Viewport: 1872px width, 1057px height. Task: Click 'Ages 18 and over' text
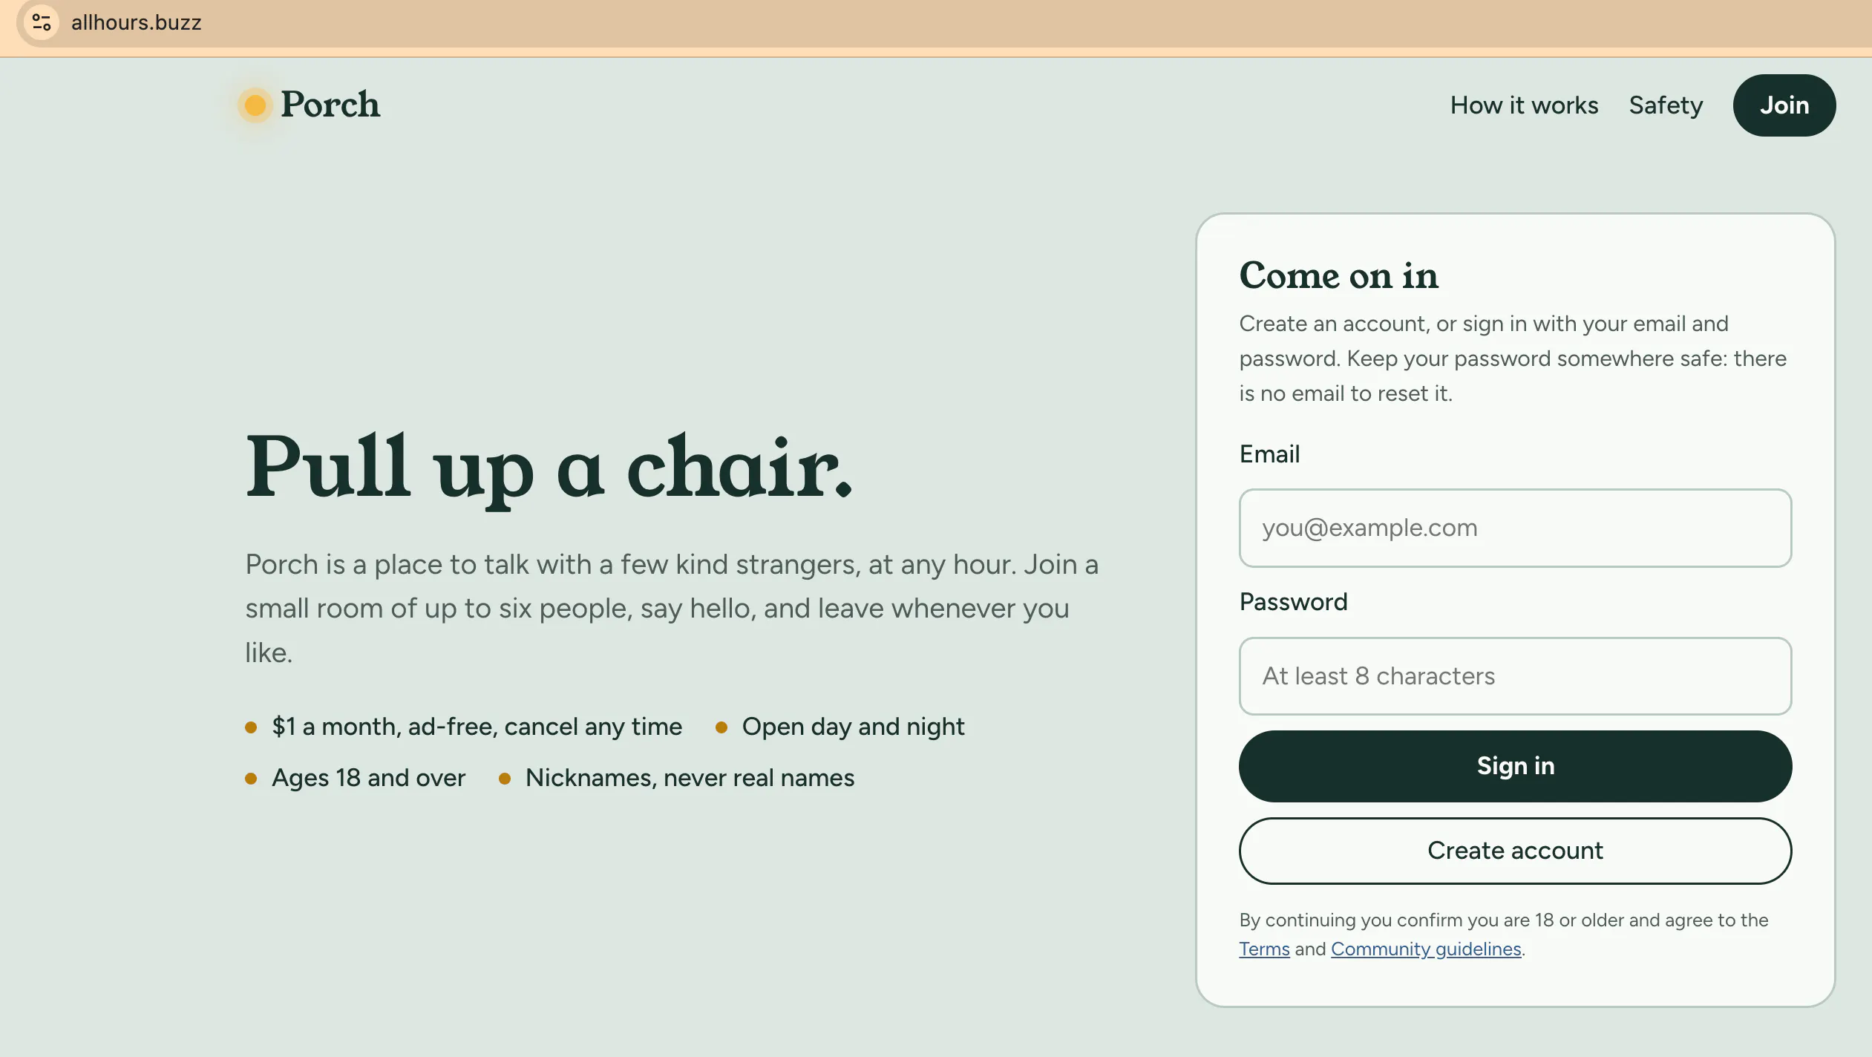click(x=368, y=778)
